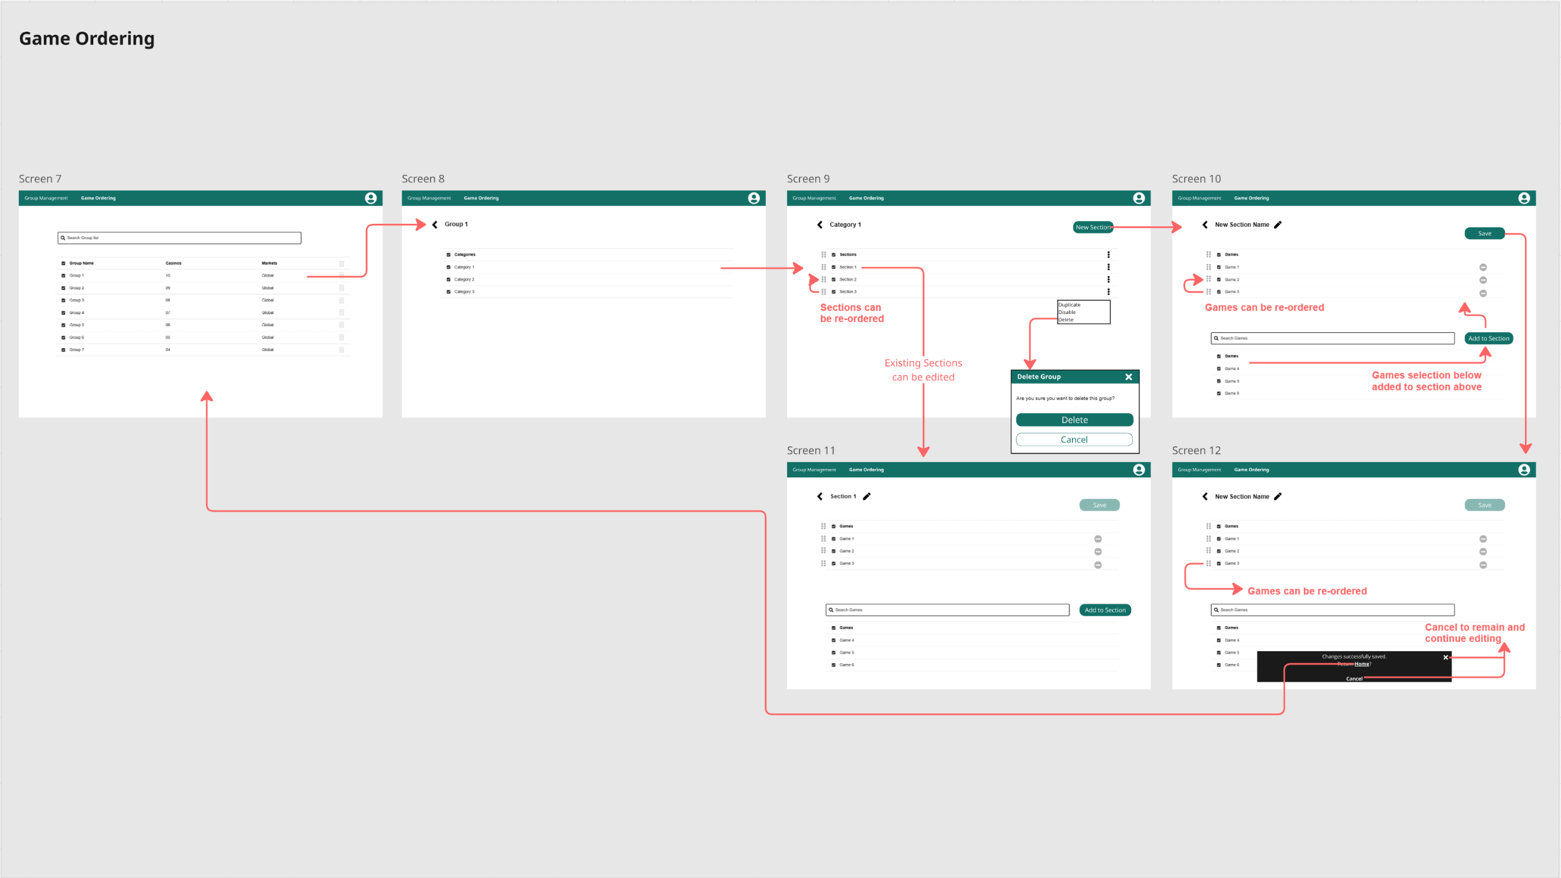
Task: Open the three-dot menu for Section 1
Action: pyautogui.click(x=1109, y=267)
